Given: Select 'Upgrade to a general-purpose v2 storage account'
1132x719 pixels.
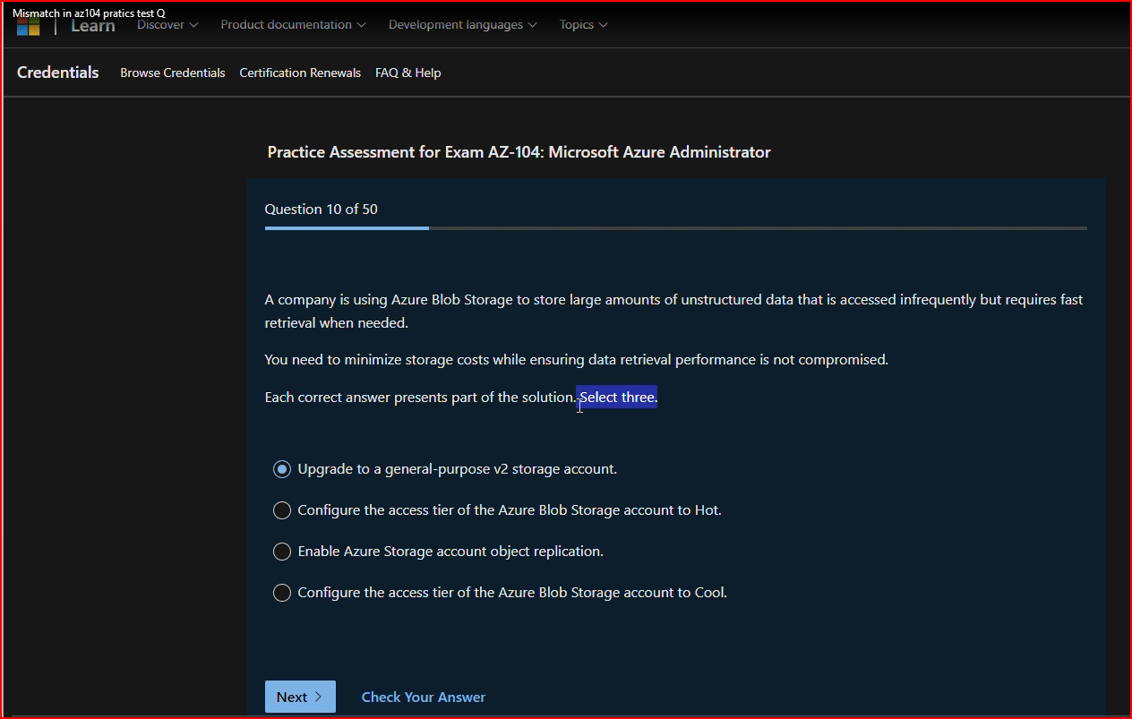Looking at the screenshot, I should (282, 468).
